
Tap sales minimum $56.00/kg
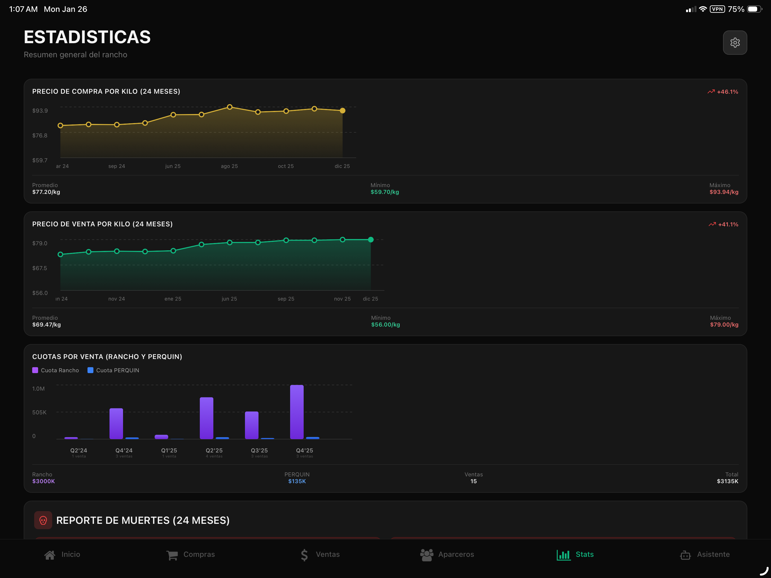click(x=385, y=325)
